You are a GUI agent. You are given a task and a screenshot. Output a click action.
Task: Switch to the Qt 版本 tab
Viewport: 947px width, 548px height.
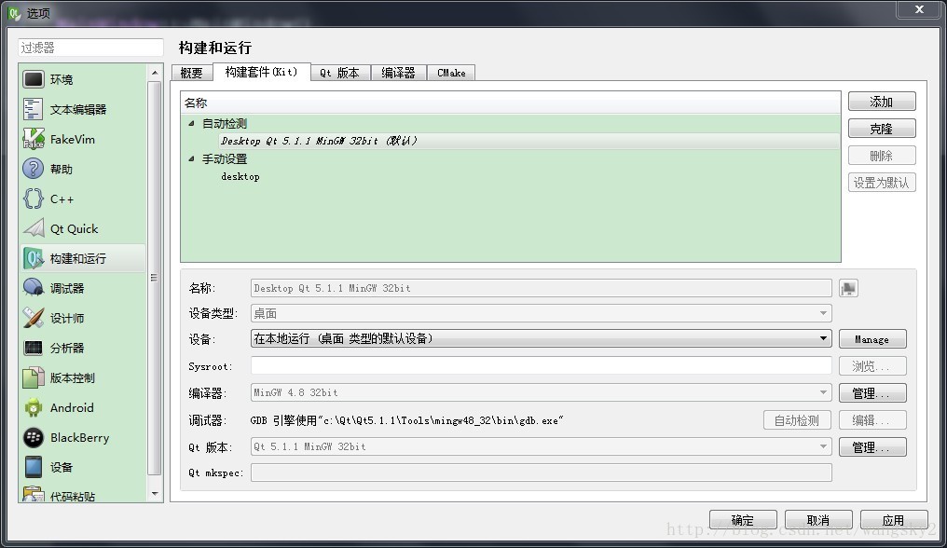click(x=340, y=73)
